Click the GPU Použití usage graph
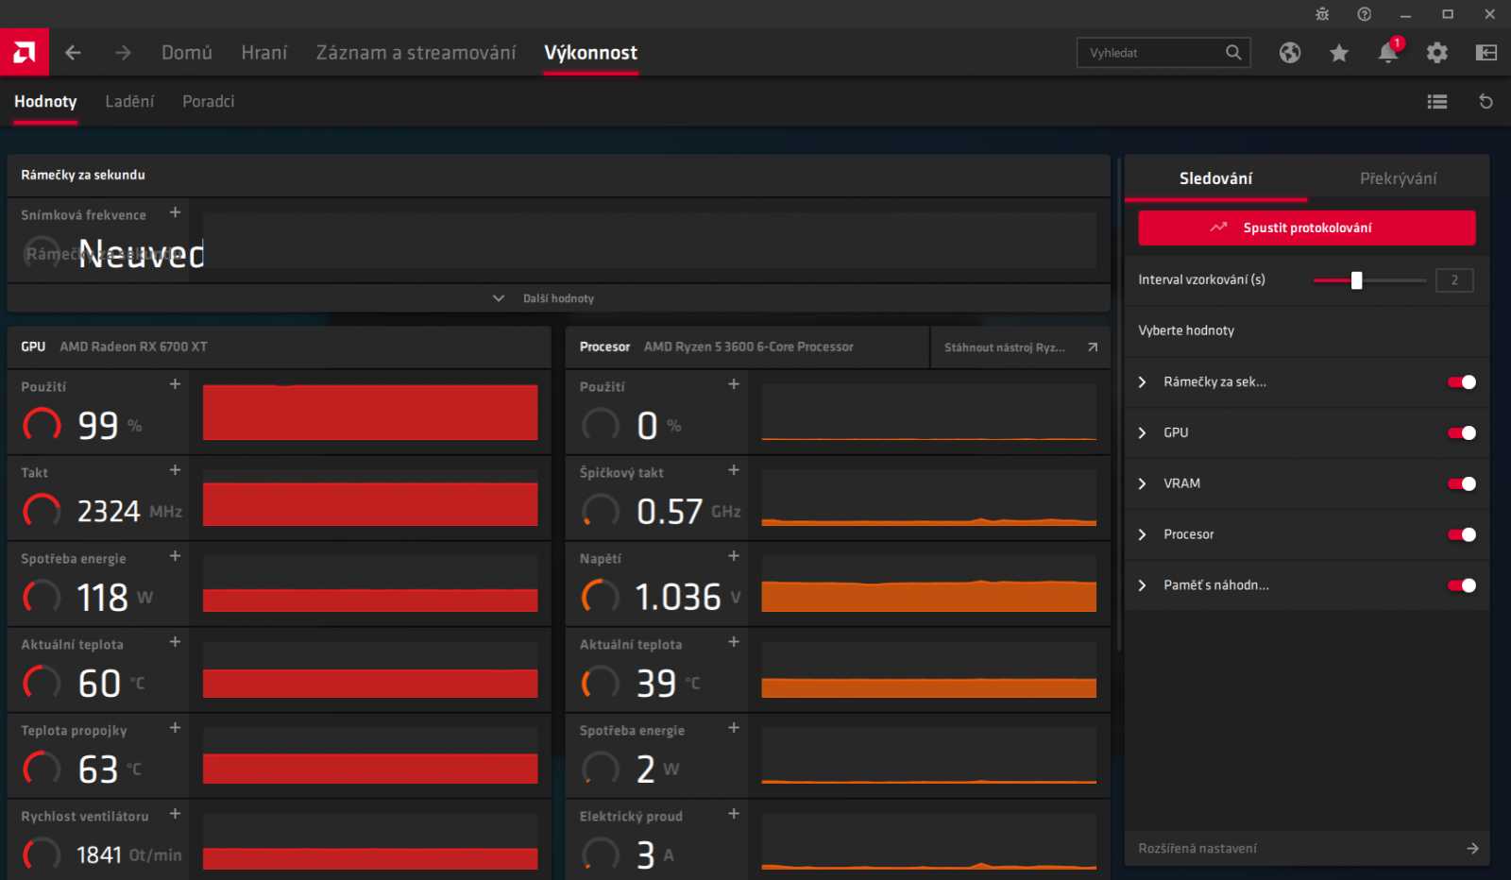 (370, 413)
